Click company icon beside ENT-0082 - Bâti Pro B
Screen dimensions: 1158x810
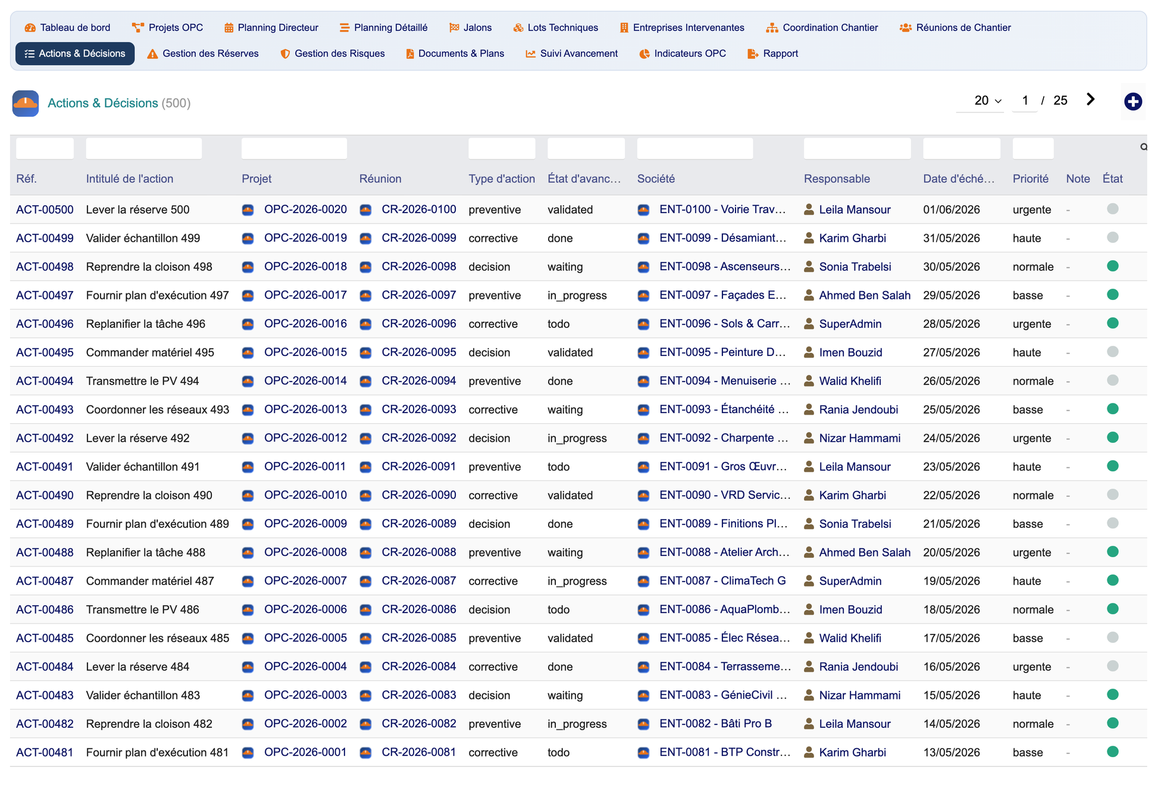[643, 724]
